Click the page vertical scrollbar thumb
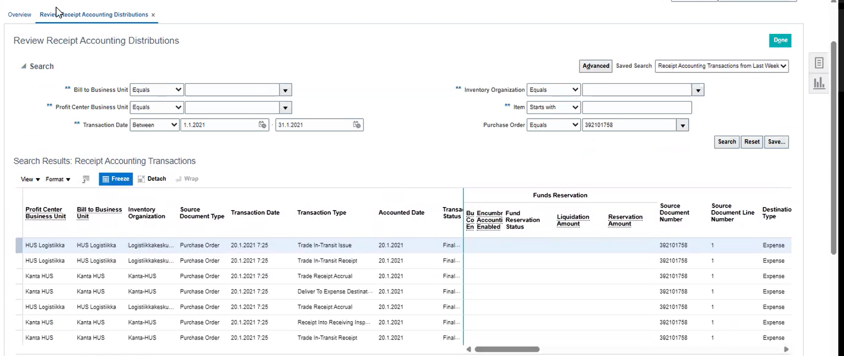 [834, 148]
